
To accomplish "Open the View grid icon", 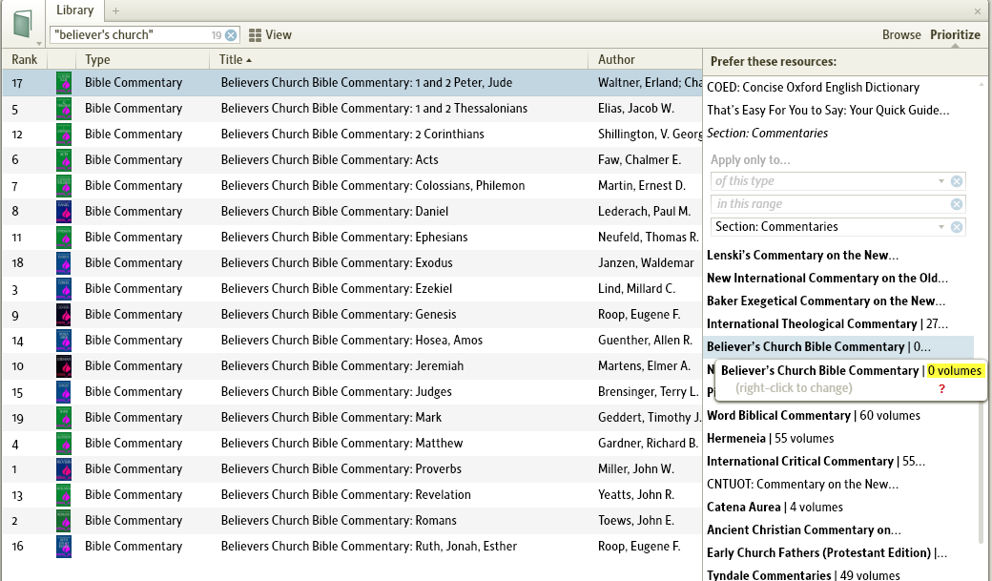I will coord(255,35).
